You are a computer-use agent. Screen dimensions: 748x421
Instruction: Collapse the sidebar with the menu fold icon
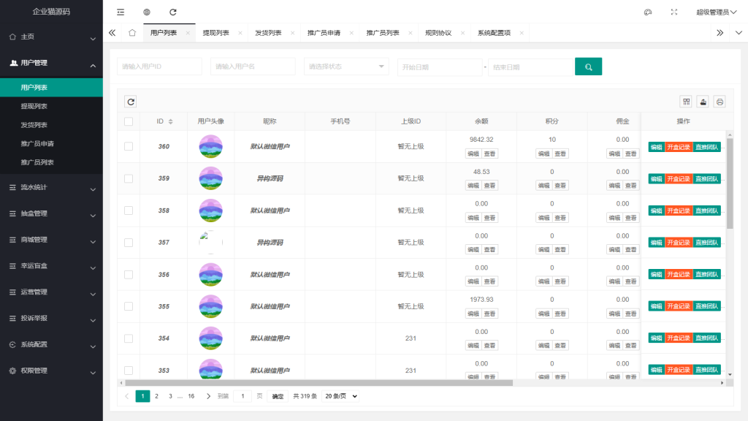tap(121, 12)
